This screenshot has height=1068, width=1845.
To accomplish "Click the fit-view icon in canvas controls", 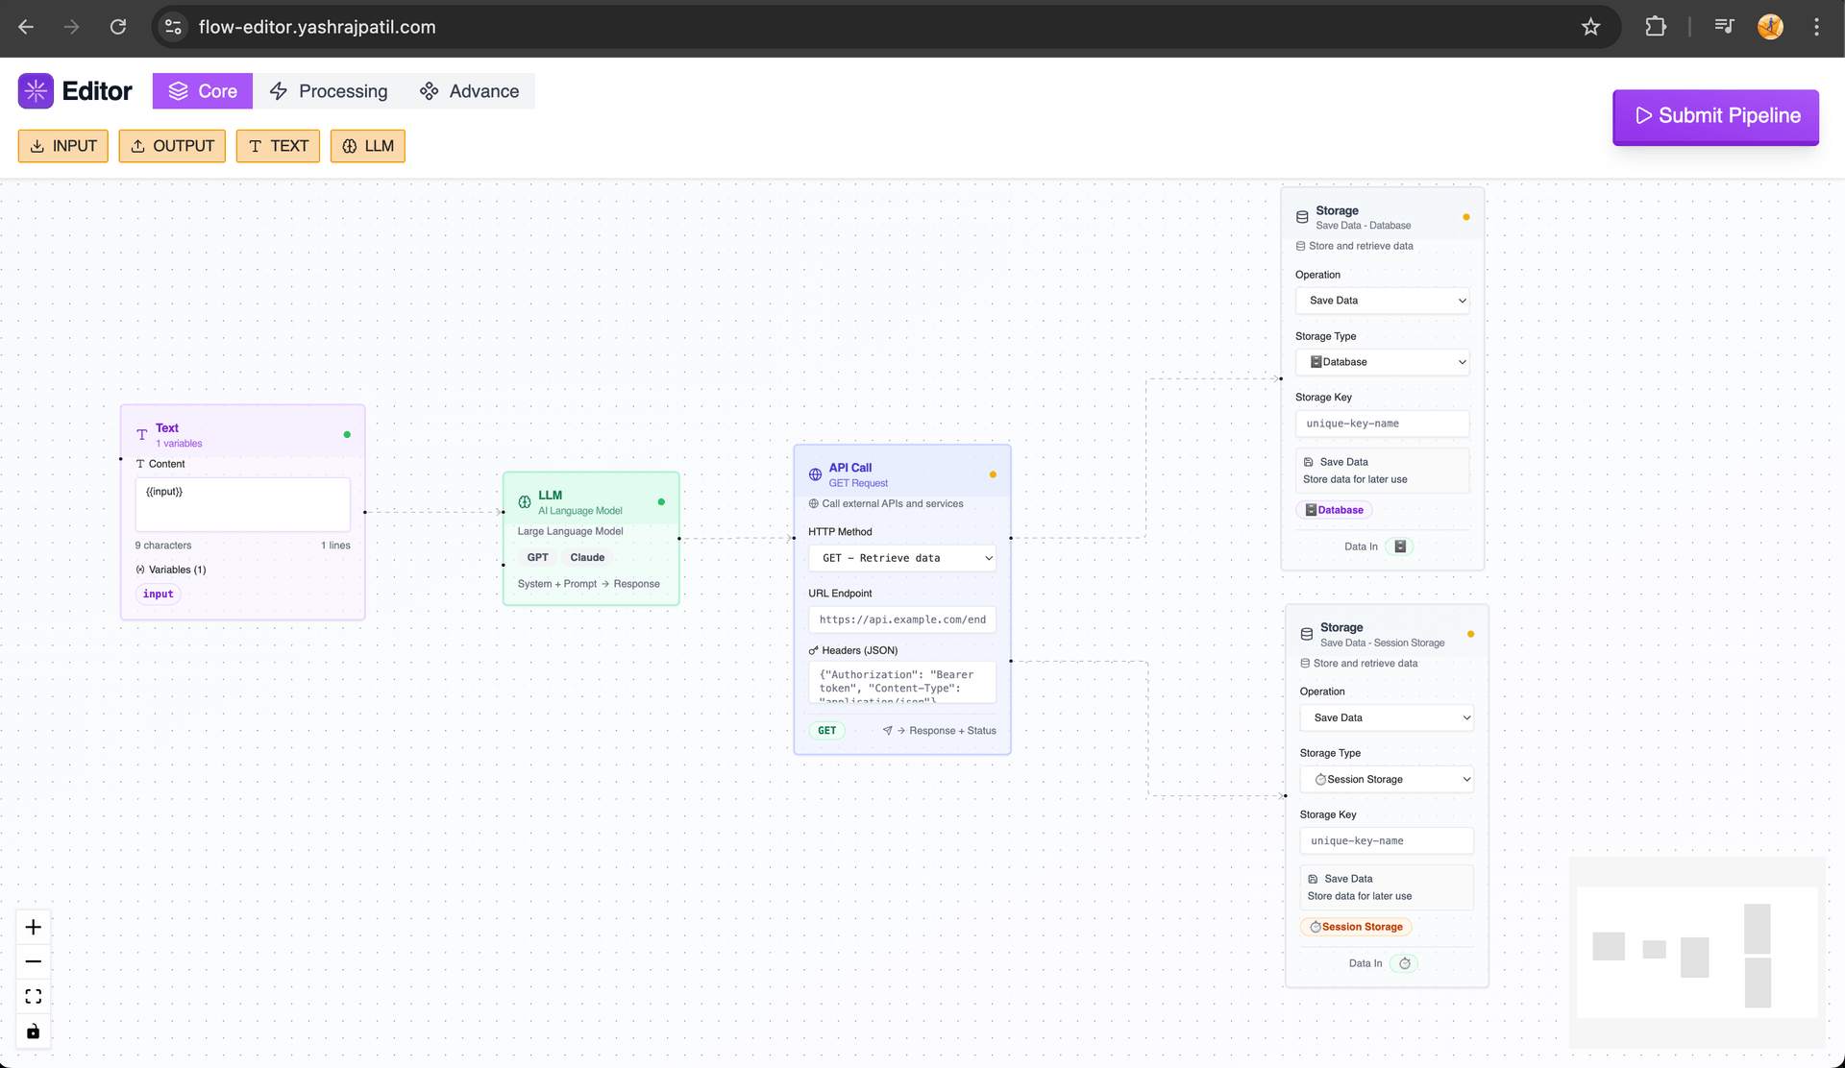I will point(33,996).
